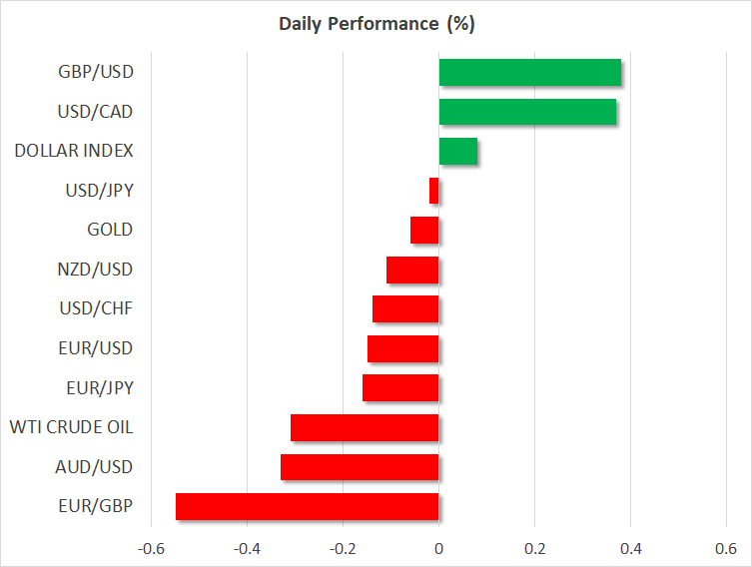Select the 0.4 axis tick label

(x=630, y=549)
